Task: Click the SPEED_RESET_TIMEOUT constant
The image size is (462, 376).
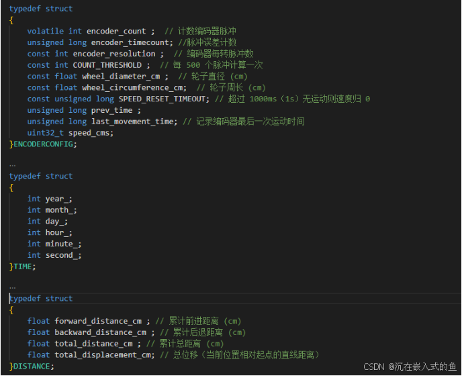Action: click(162, 99)
